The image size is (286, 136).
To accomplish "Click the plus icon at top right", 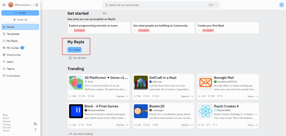I will (281, 5).
